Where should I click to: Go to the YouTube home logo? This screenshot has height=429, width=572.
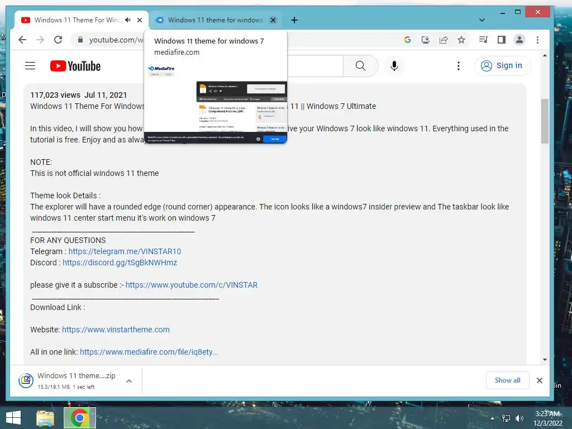click(x=75, y=66)
